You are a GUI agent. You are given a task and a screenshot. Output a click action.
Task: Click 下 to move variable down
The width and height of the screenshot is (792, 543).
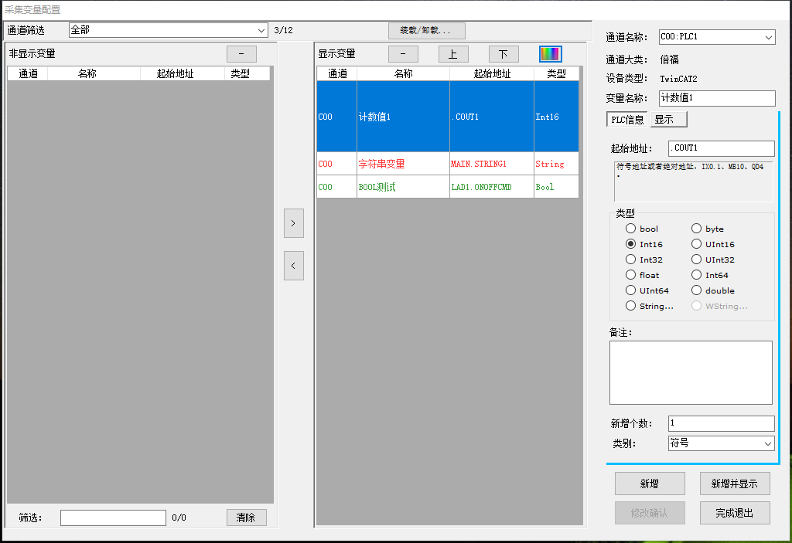coord(504,54)
